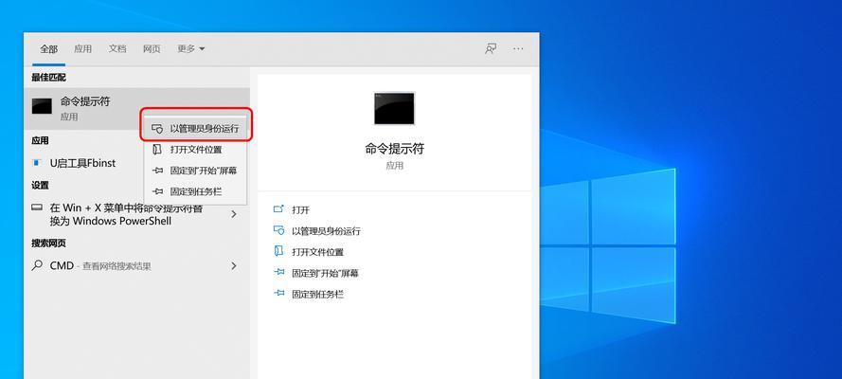Open the U启工具Fbinst app result
This screenshot has height=379, width=842.
[136, 163]
